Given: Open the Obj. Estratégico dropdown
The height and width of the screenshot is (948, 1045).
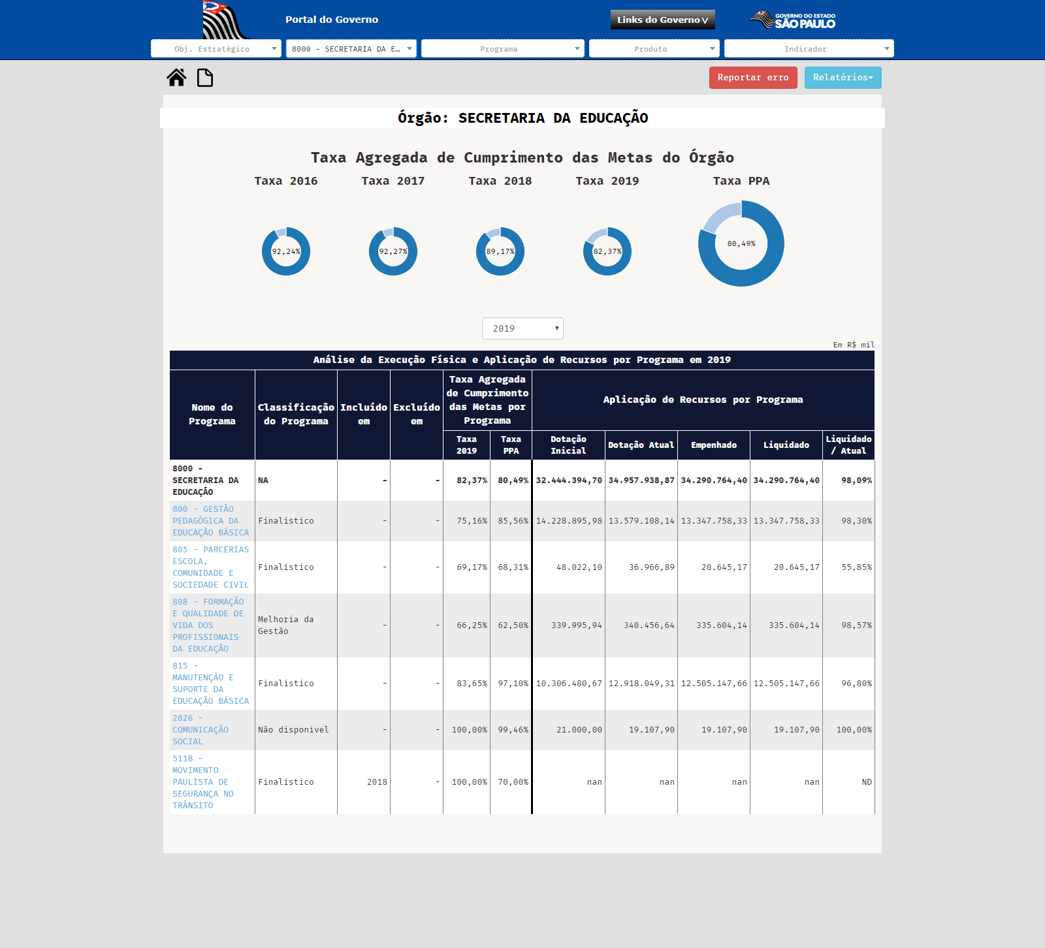Looking at the screenshot, I should [x=216, y=49].
